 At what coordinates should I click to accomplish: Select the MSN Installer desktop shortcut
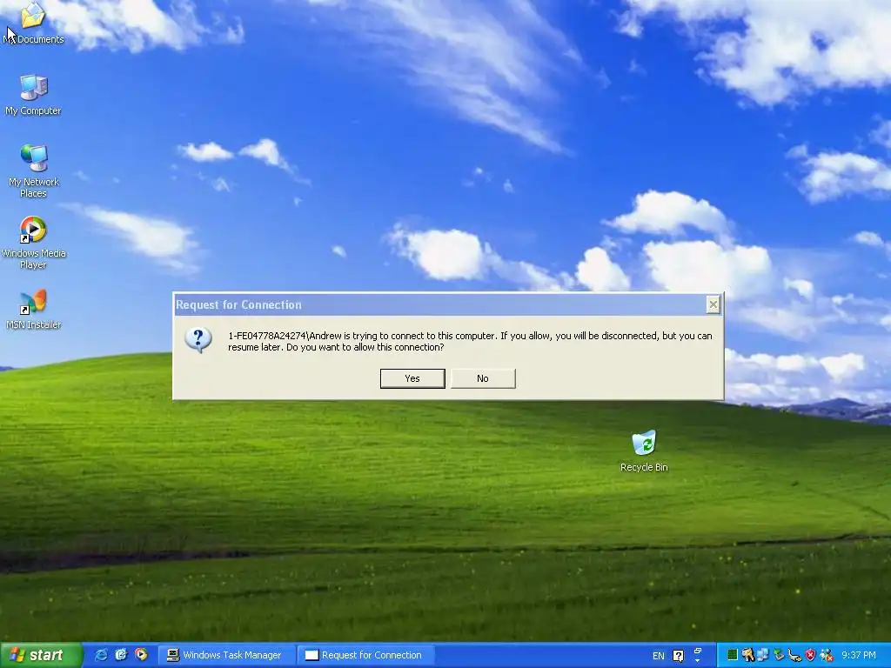click(x=33, y=310)
